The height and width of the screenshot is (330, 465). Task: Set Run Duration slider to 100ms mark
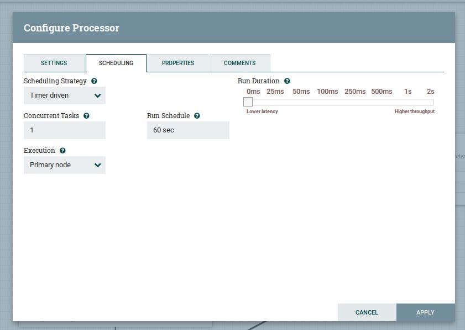coord(327,102)
